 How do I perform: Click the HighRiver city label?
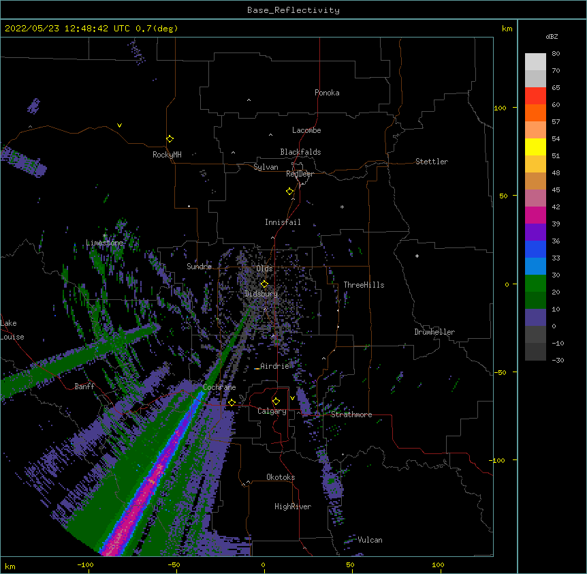[293, 507]
